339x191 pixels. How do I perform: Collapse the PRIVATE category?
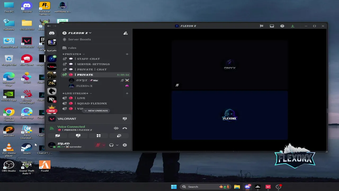click(x=73, y=54)
